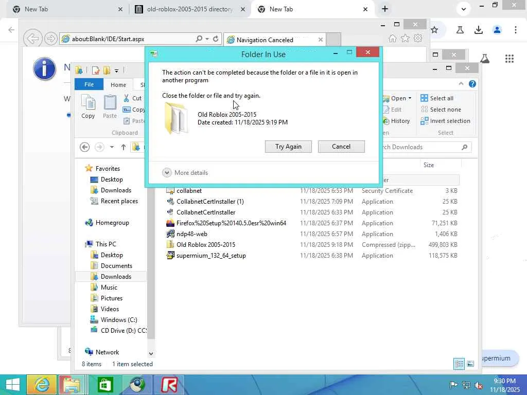Open browser profile avatar
This screenshot has width=527, height=395.
(497, 30)
